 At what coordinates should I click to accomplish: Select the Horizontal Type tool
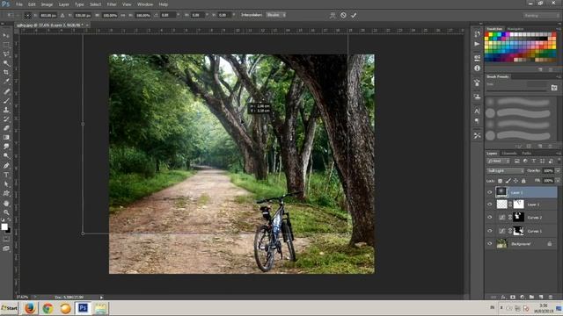pyautogui.click(x=6, y=175)
